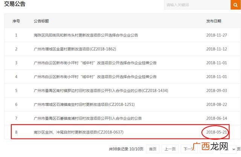Click the 交易公告 page heading
This screenshot has width=241, height=157.
tap(15, 4)
